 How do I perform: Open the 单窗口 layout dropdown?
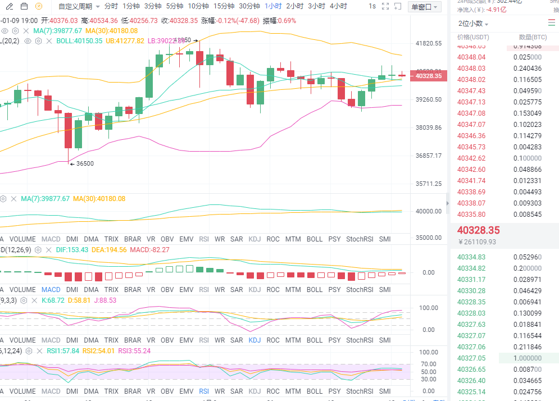(424, 6)
